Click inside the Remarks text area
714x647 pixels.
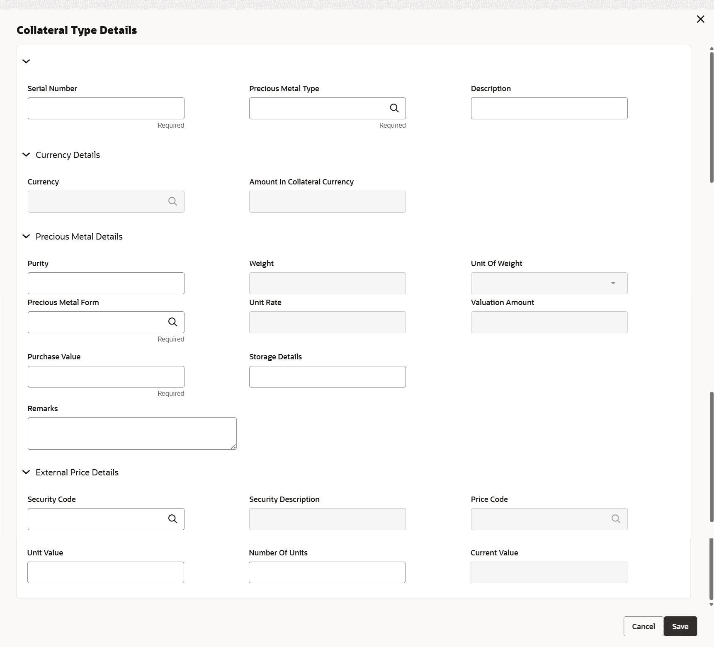(132, 433)
